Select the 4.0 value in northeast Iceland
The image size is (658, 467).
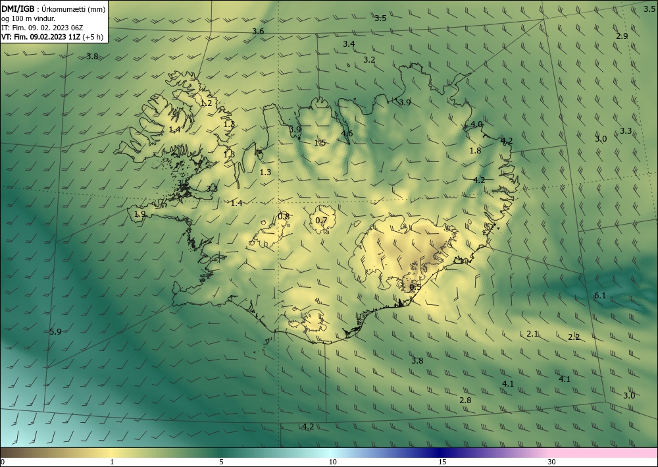point(476,124)
